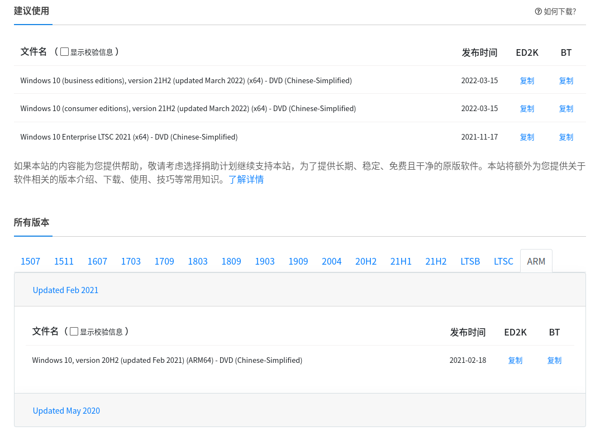Click ED2K column header in 建议使用 table
Viewport: 600px width, 436px height.
click(527, 53)
